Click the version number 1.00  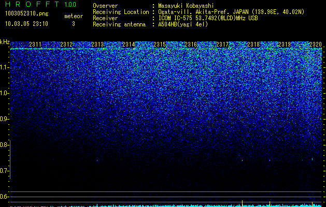pyautogui.click(x=70, y=5)
